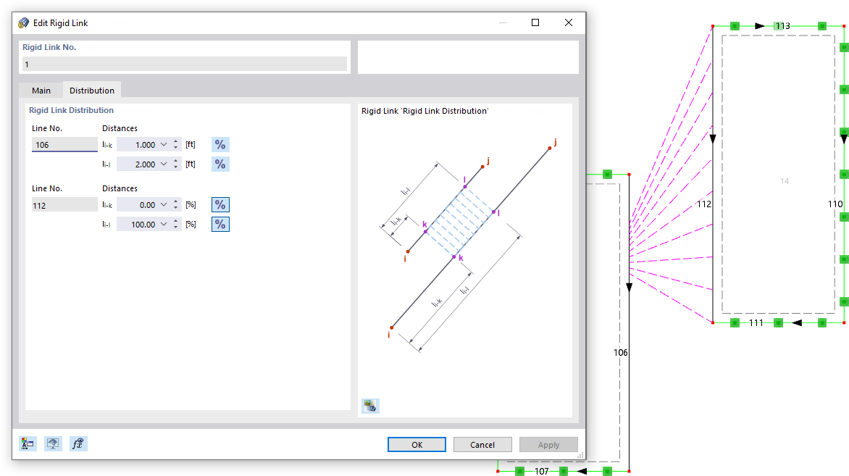Screen dimensions: 849x476
Task: Open the li-k distance dropdown for line 106
Action: click(x=163, y=144)
